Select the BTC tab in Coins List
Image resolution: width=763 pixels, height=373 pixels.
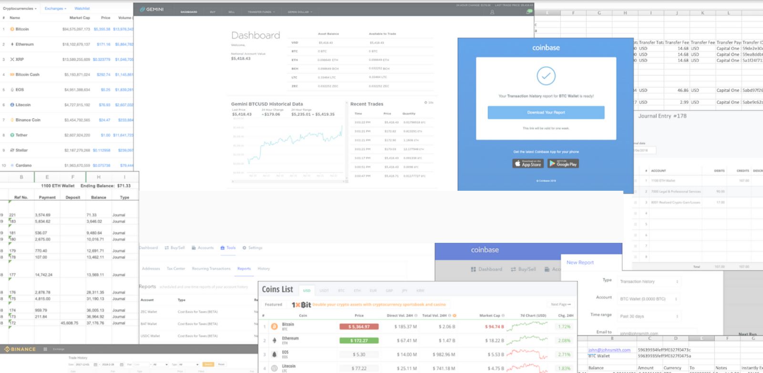coord(341,290)
